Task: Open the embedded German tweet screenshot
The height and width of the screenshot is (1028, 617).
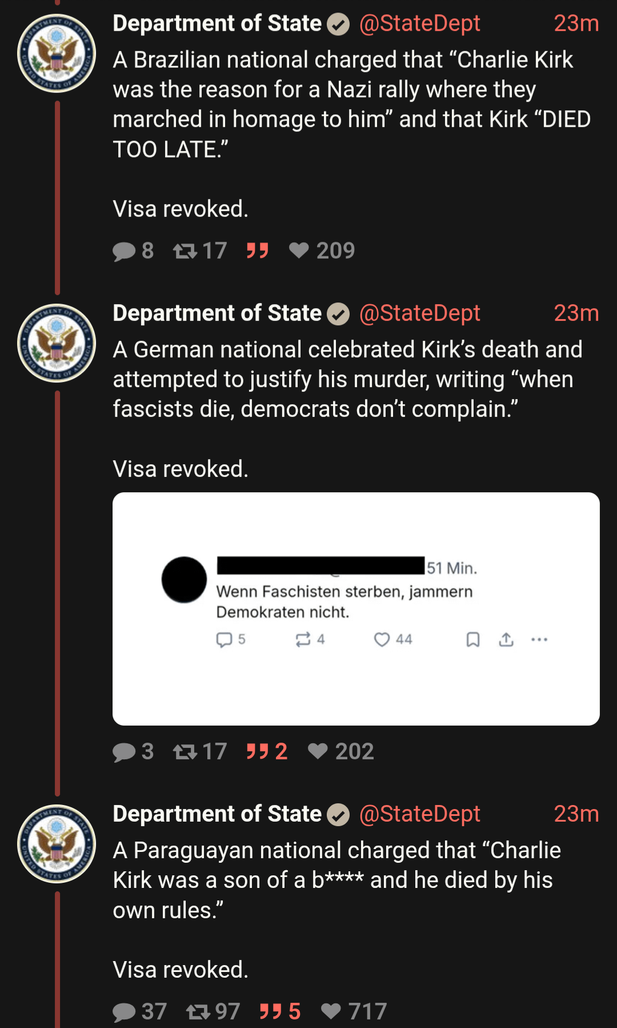Action: pos(356,609)
